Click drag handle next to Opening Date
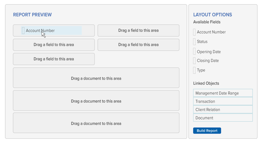The height and width of the screenshot is (143, 262). pyautogui.click(x=194, y=51)
